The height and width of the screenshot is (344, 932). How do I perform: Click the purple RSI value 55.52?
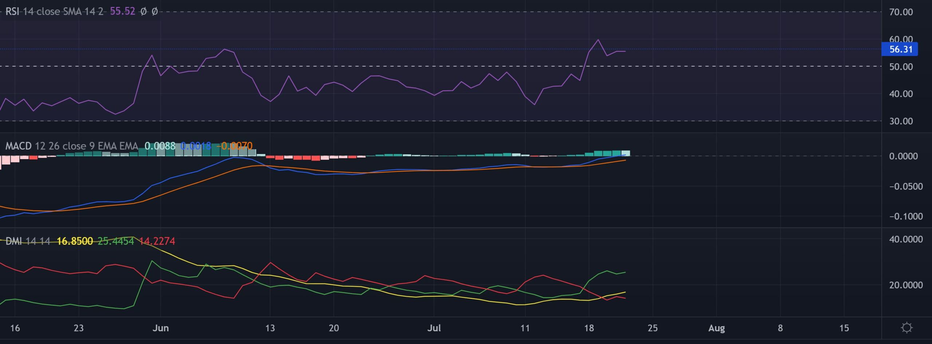pos(122,12)
